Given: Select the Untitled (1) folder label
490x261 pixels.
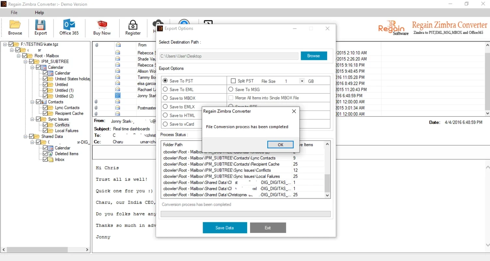Looking at the screenshot, I should (64, 90).
